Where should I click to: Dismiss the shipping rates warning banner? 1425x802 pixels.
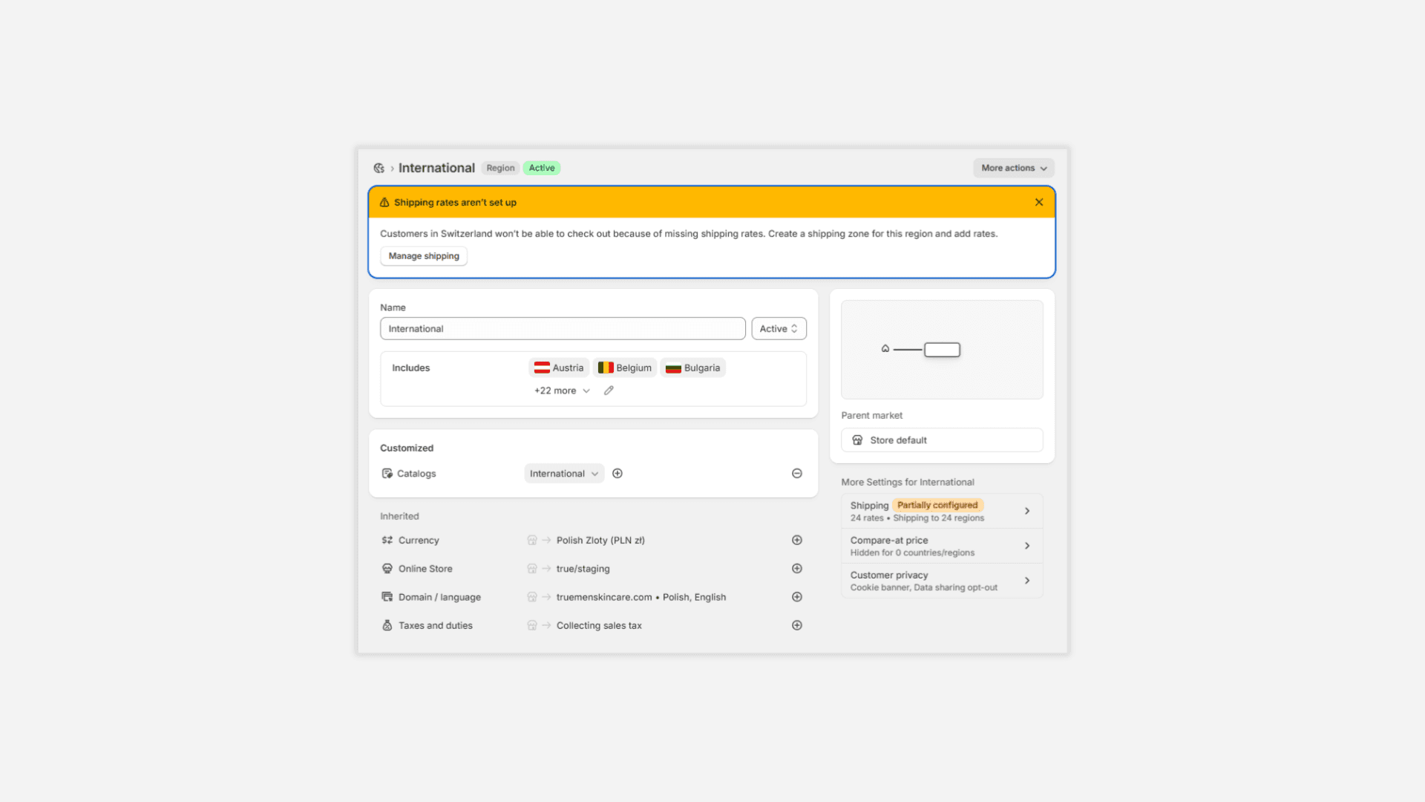pyautogui.click(x=1039, y=202)
